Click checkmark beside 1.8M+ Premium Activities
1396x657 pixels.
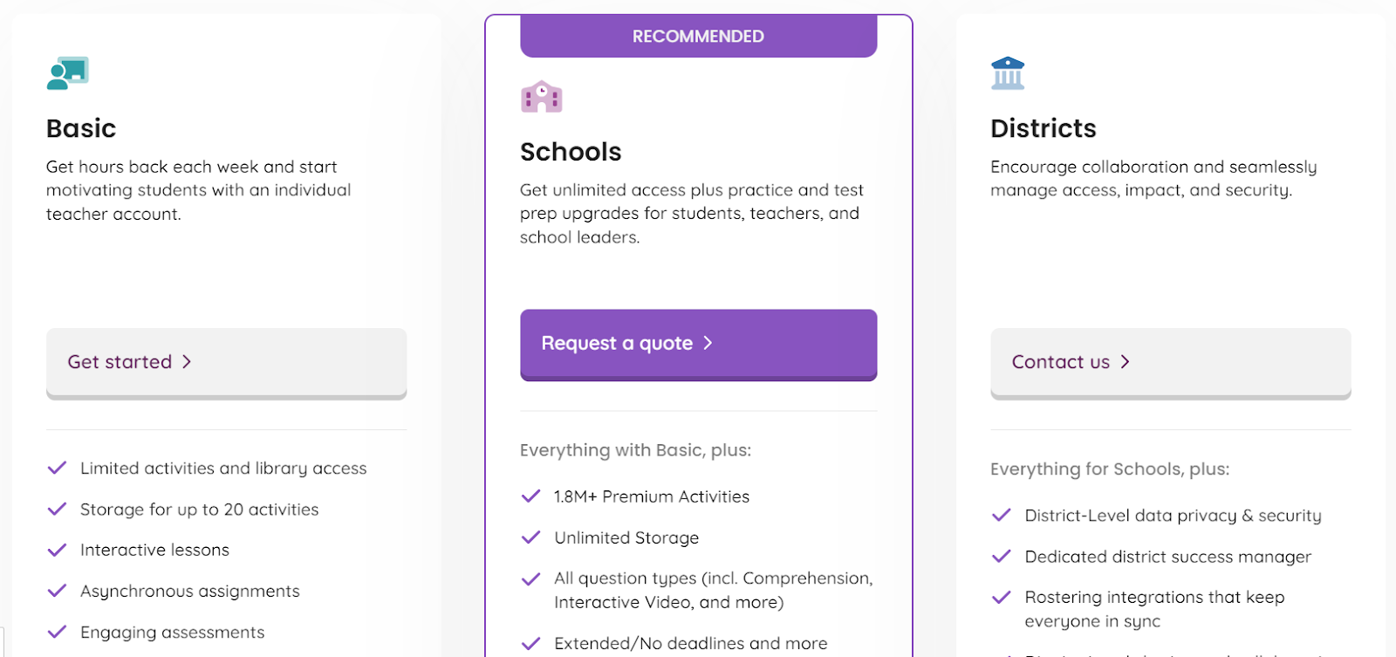coord(530,496)
